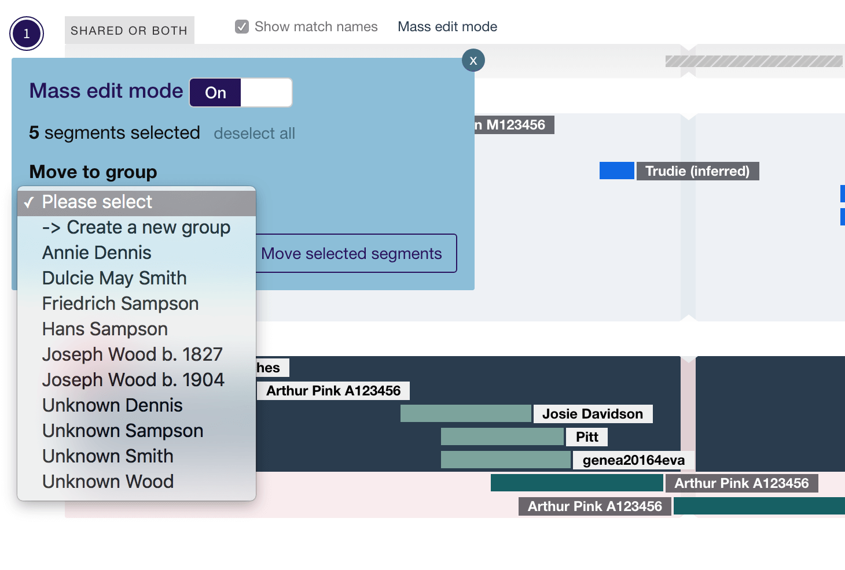The image size is (845, 570).
Task: Pick Dulcie May Smith group option
Action: (x=115, y=279)
